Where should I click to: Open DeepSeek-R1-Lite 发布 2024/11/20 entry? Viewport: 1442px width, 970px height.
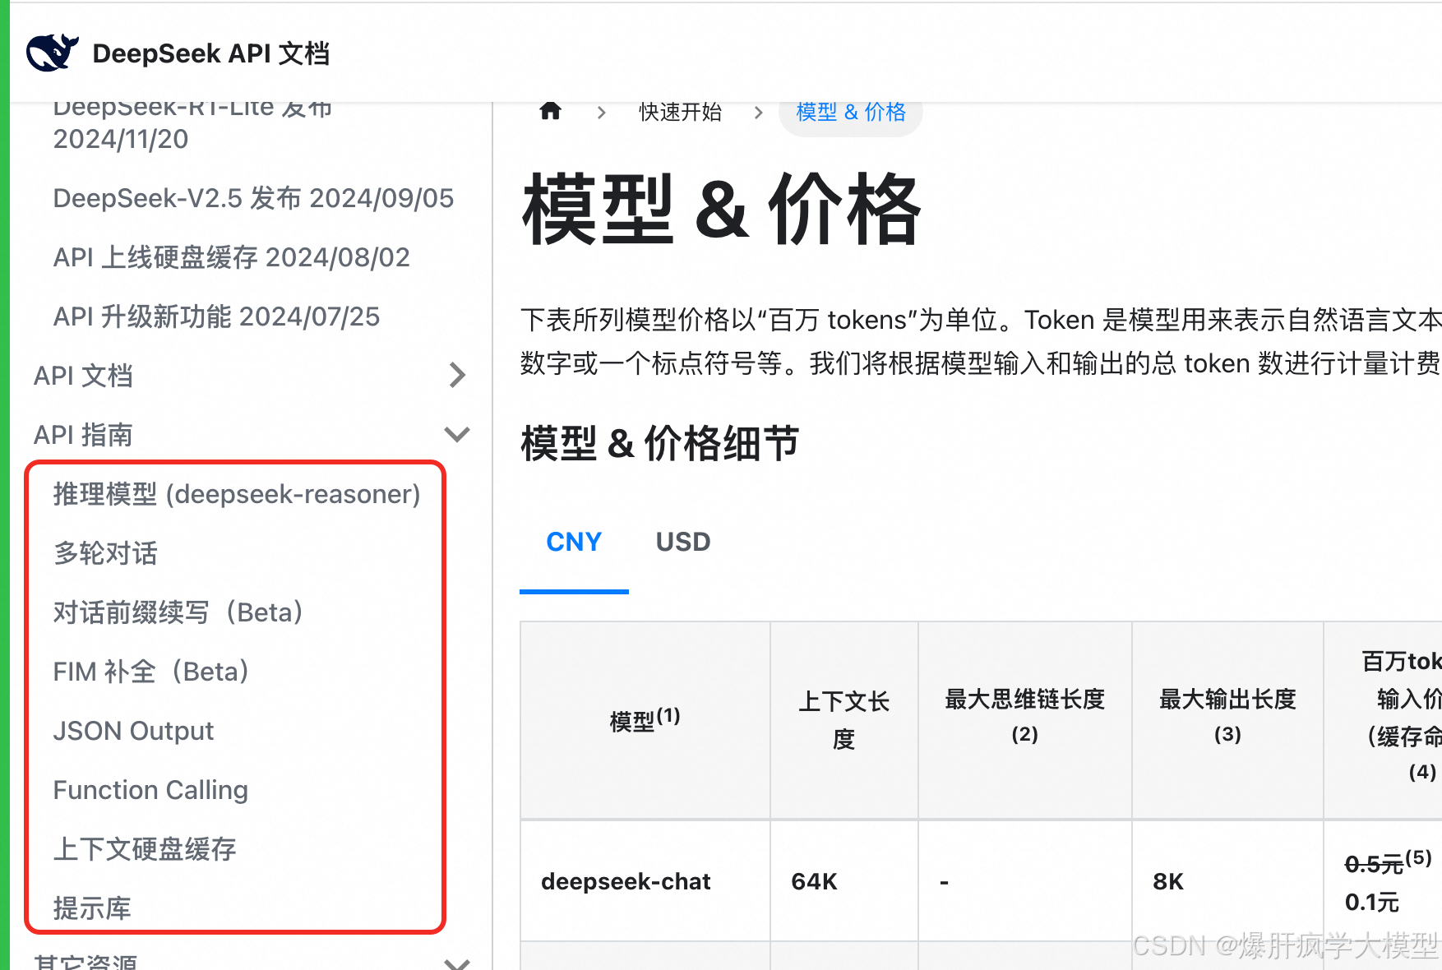pos(192,123)
